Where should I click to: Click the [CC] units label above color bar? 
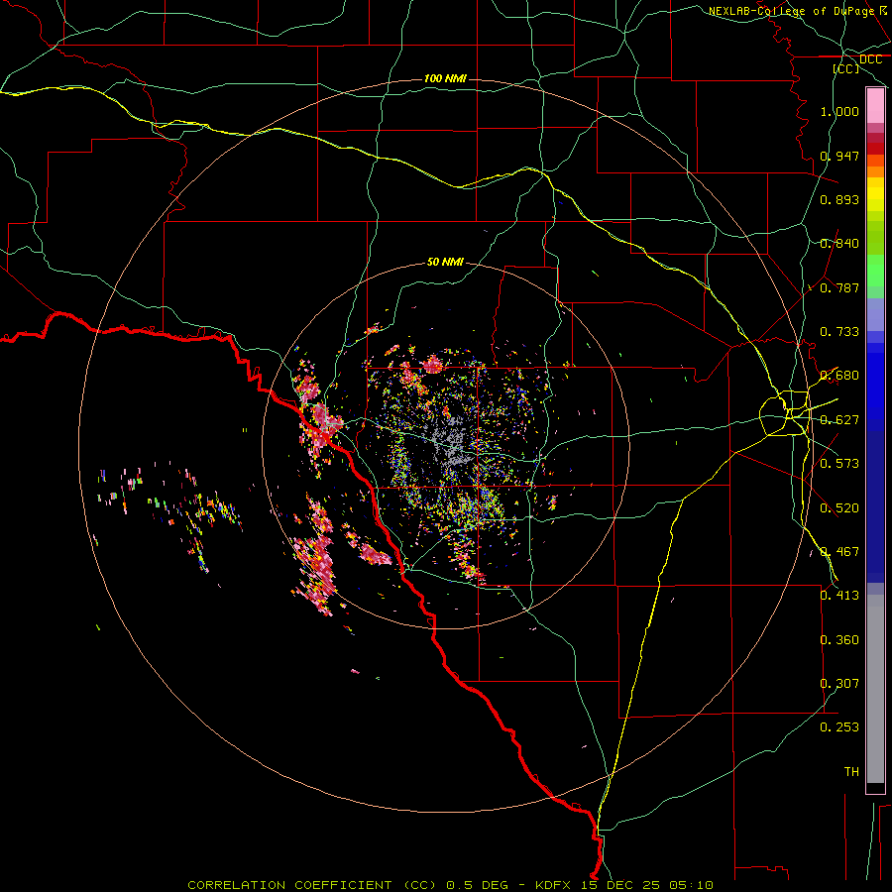pos(846,68)
